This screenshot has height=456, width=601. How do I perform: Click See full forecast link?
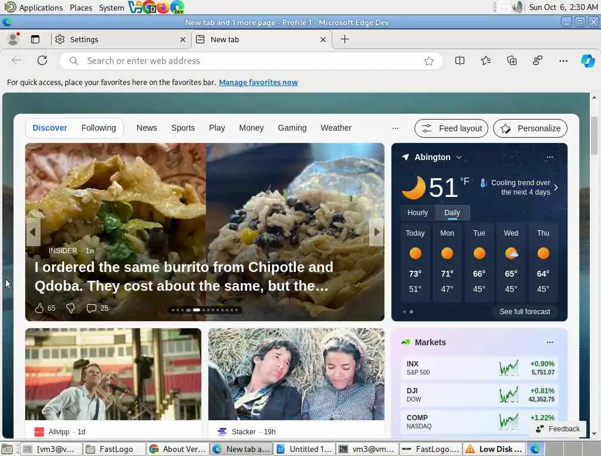pos(525,312)
